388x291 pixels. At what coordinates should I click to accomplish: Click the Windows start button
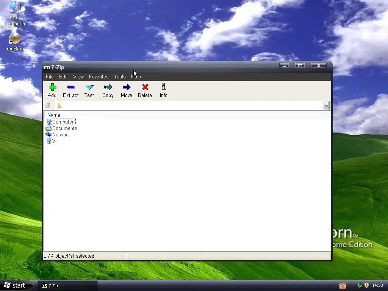[16, 286]
